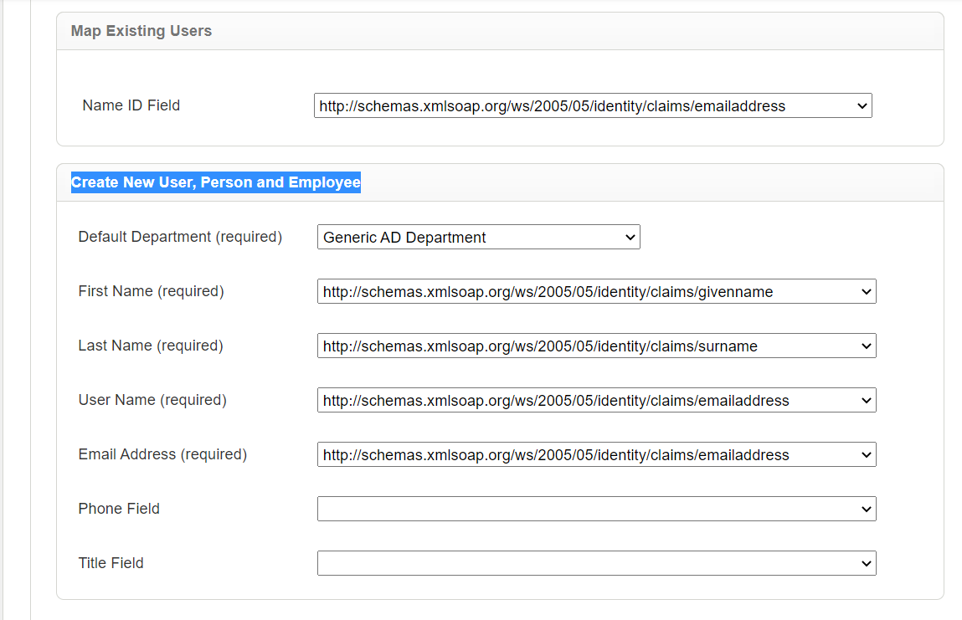The image size is (962, 620).
Task: Click the Email Address (required) label
Action: [162, 454]
